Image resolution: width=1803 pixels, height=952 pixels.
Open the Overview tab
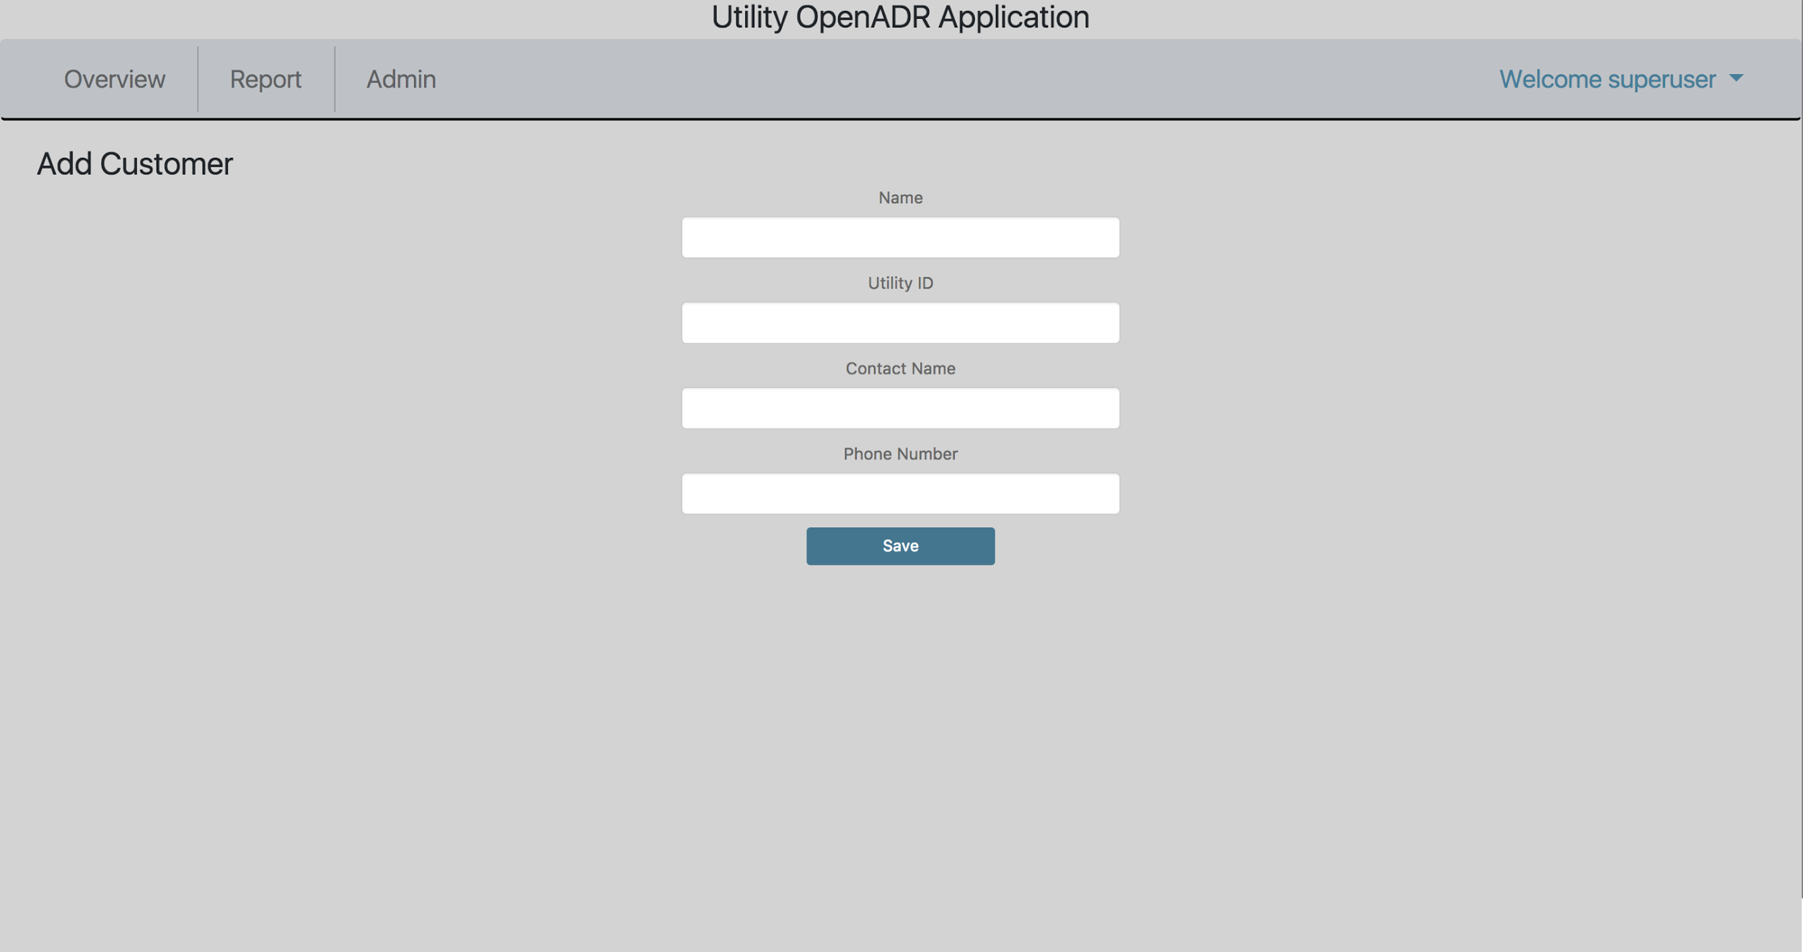click(115, 79)
